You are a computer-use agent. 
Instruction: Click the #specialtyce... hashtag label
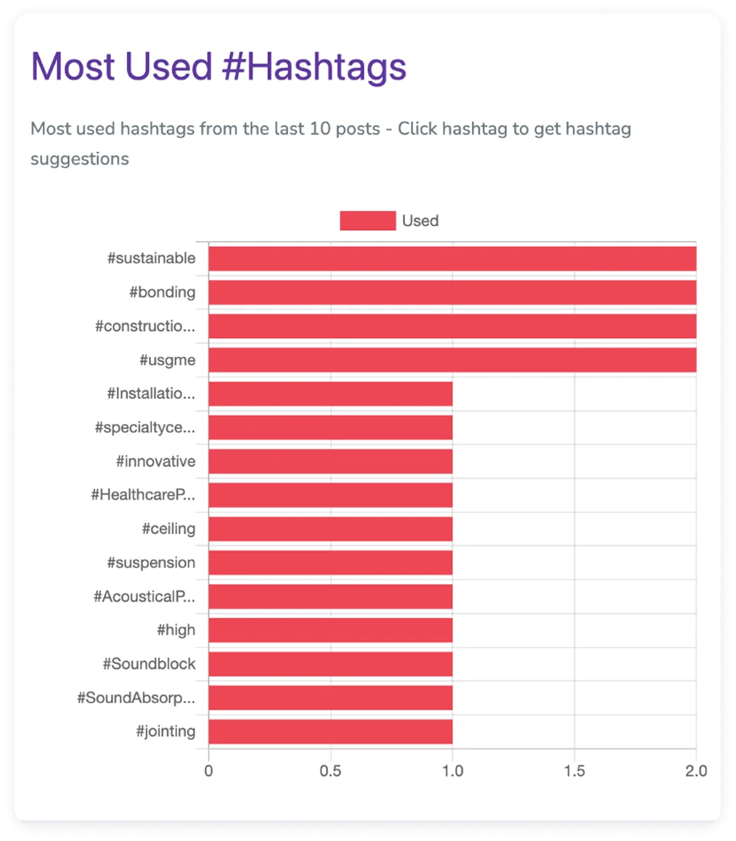145,427
